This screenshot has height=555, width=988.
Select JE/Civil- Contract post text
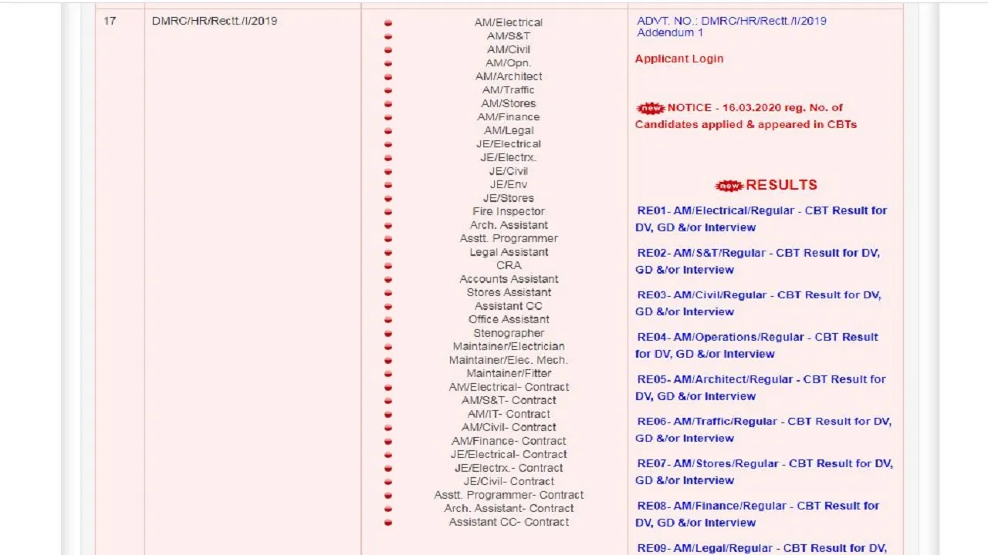click(509, 481)
